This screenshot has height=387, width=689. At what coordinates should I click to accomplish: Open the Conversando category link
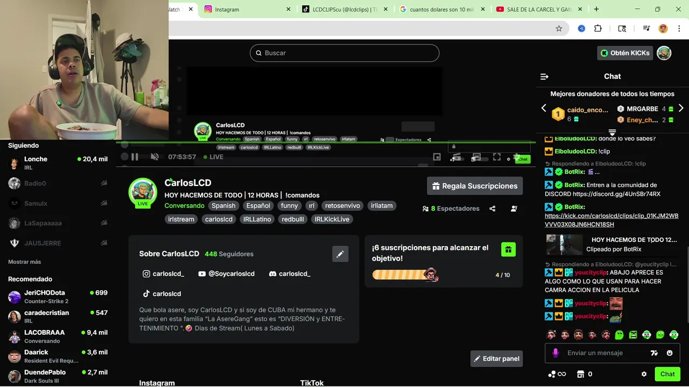pos(184,205)
